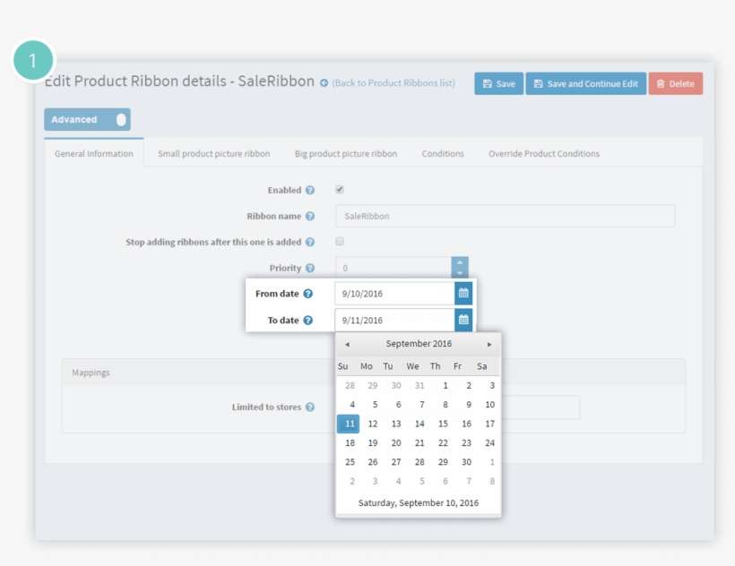Click the Delete trash icon

coord(662,82)
